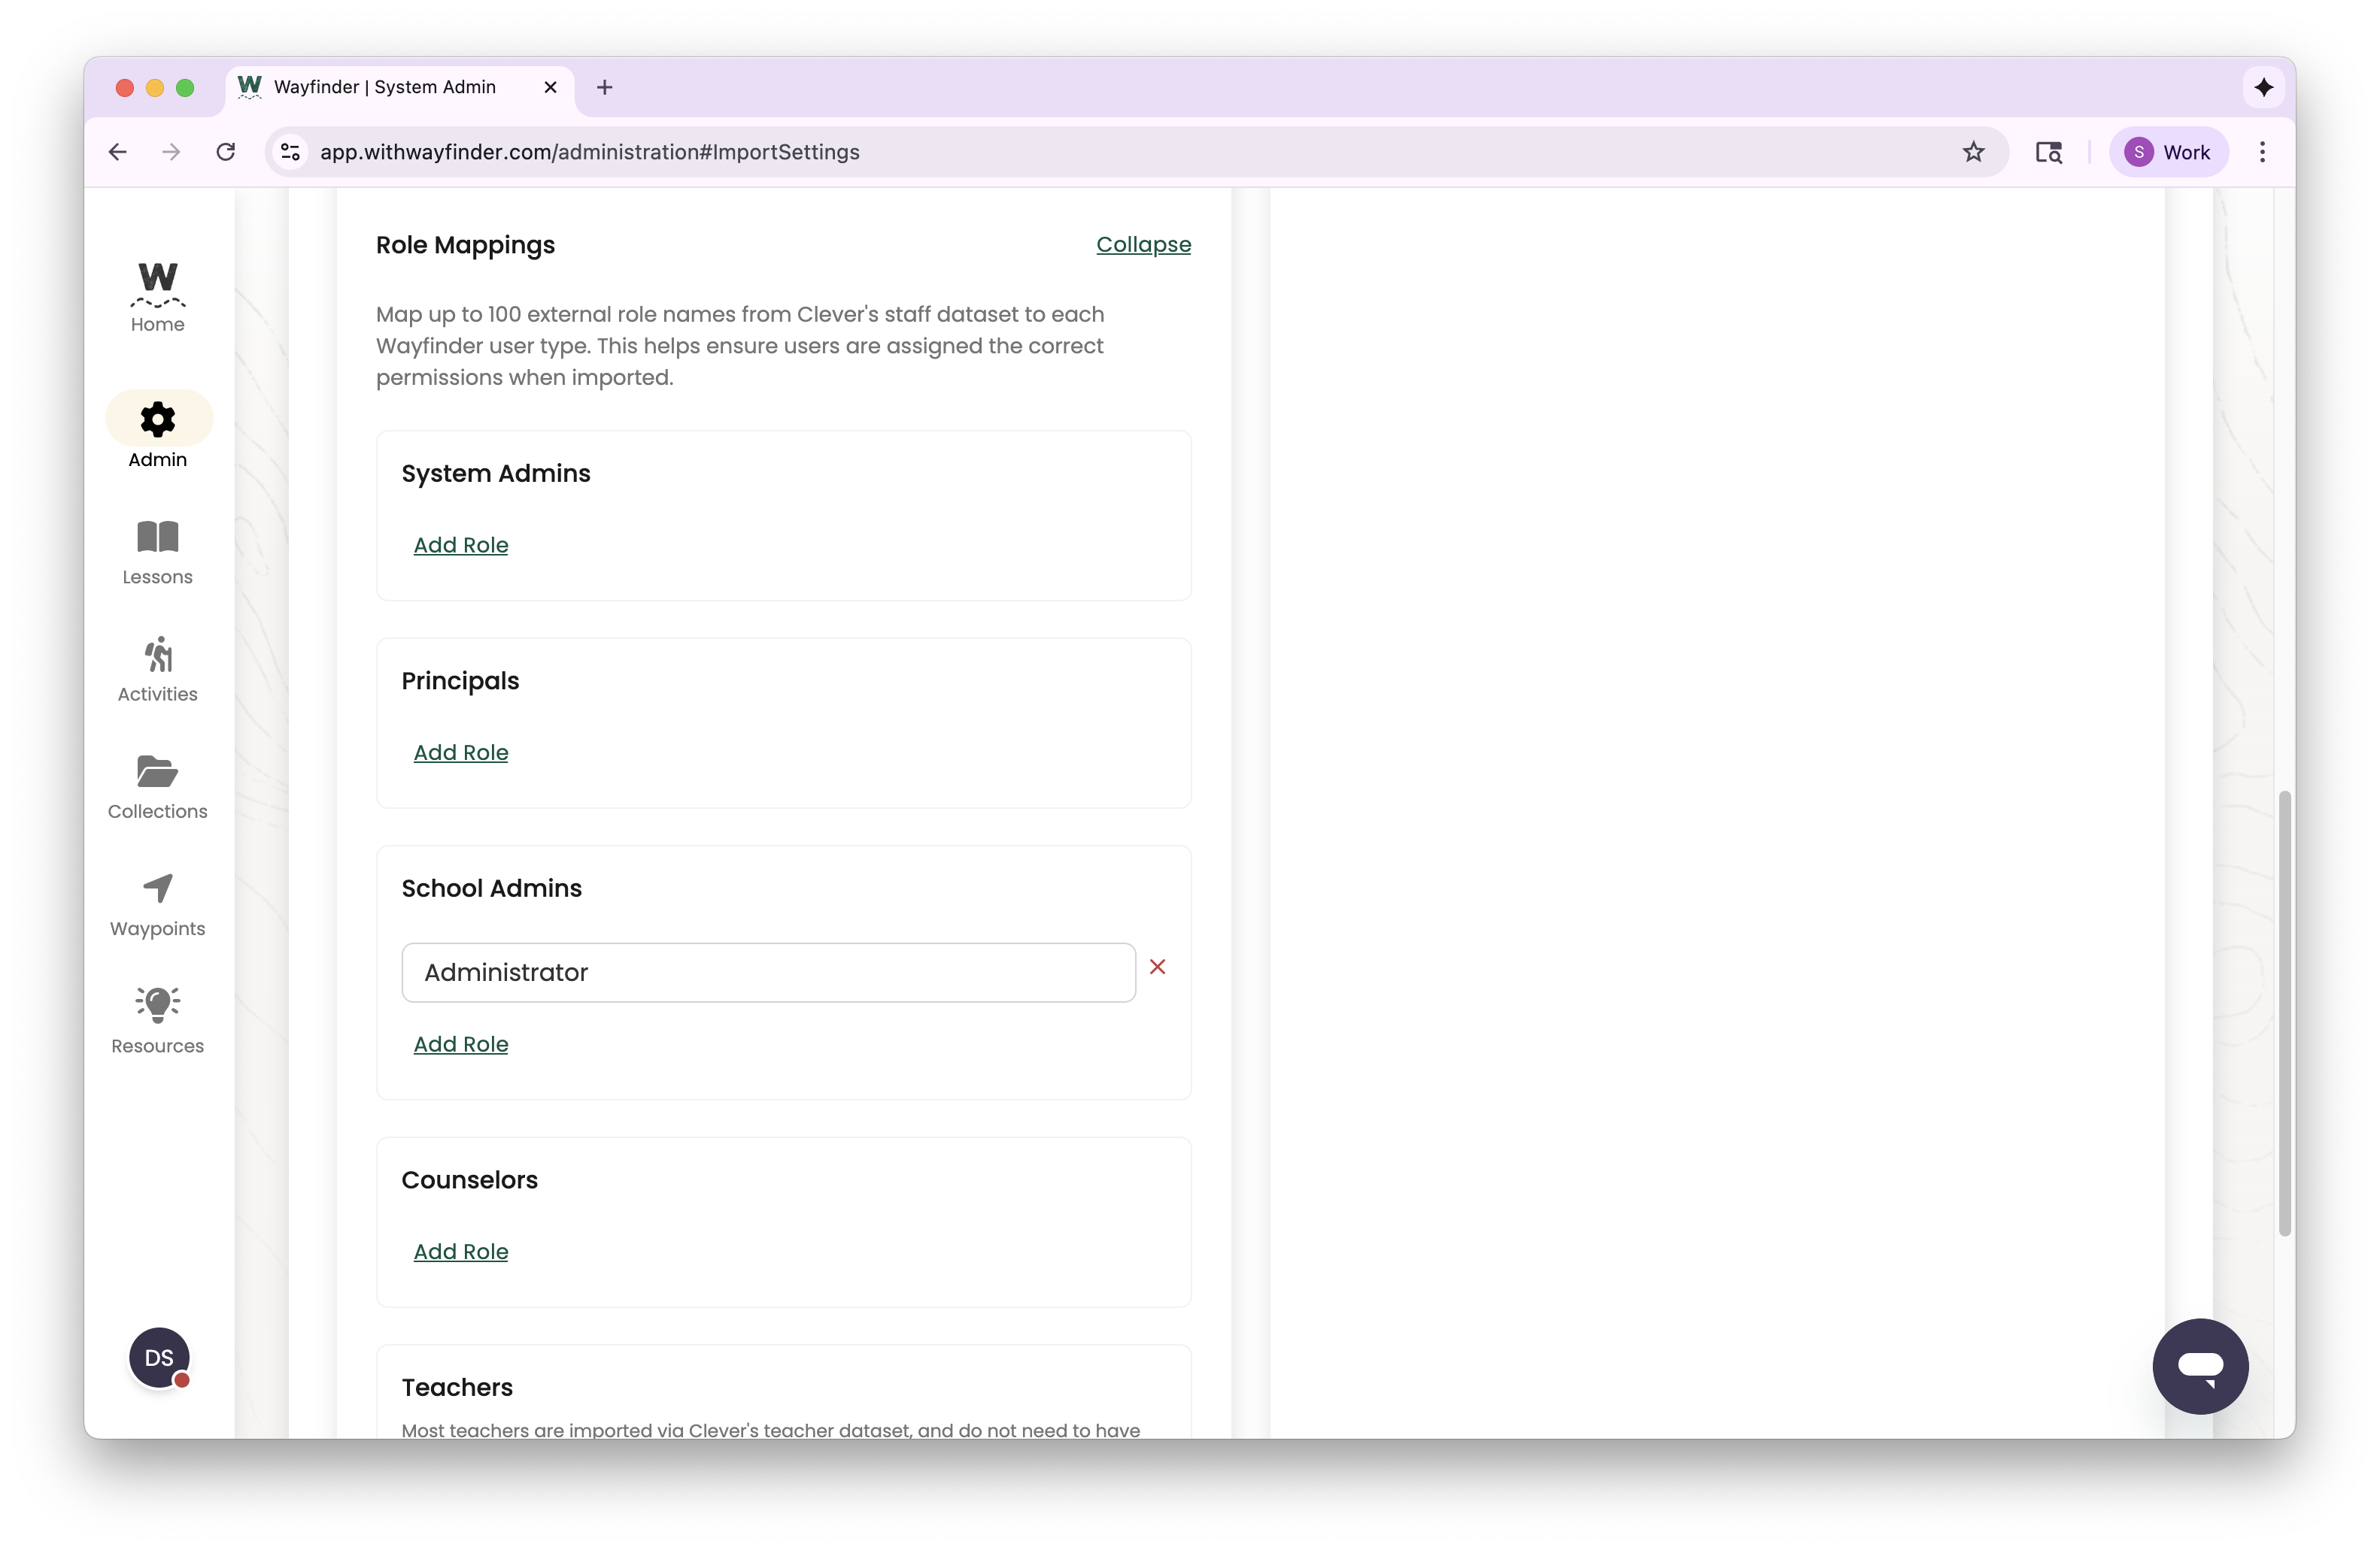
Task: Open Waypoints in the sidebar
Action: point(158,904)
